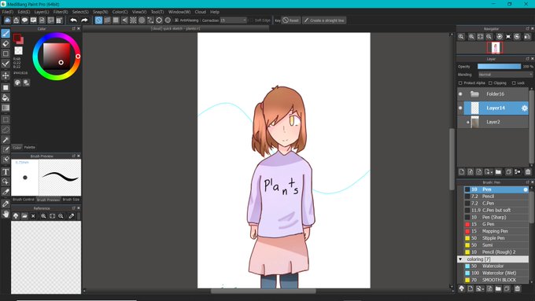Open File menu

[x=8, y=12]
